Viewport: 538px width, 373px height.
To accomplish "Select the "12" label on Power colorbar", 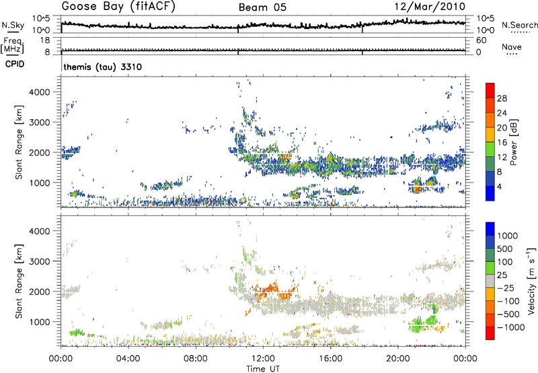I will pos(502,158).
